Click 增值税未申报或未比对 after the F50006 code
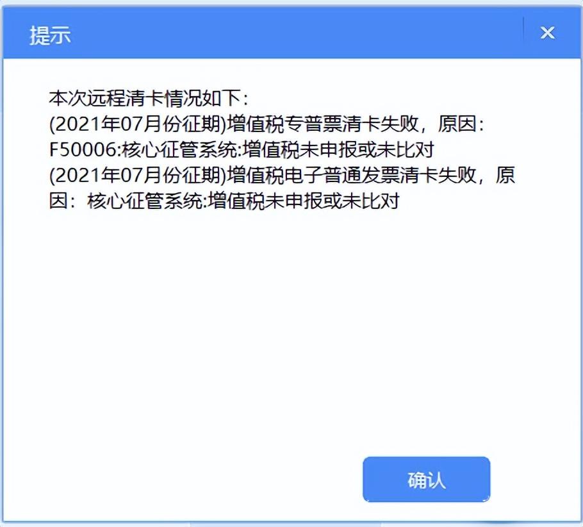The height and width of the screenshot is (527, 583). coord(338,149)
